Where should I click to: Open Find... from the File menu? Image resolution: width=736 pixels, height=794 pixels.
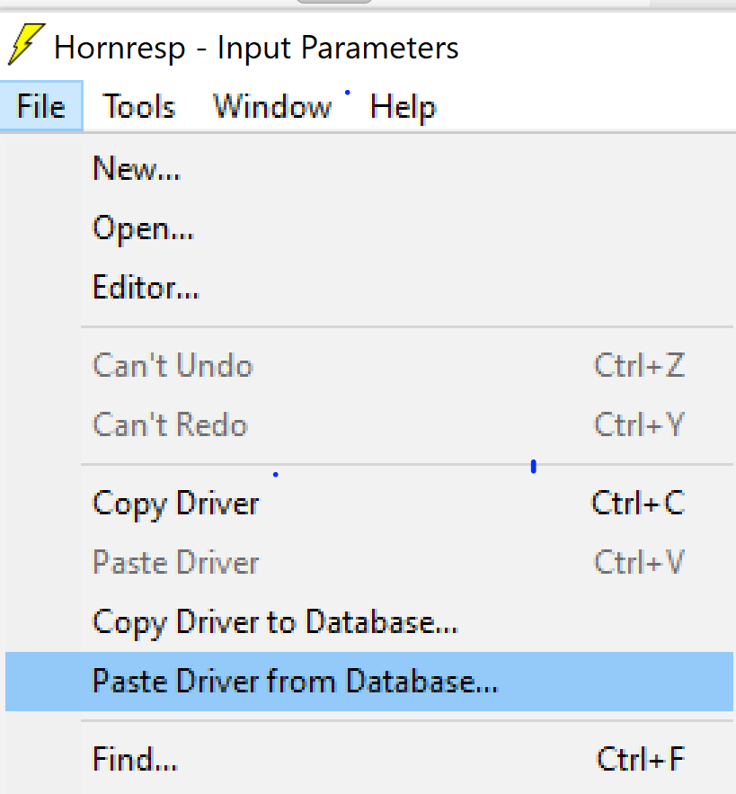pyautogui.click(x=135, y=760)
